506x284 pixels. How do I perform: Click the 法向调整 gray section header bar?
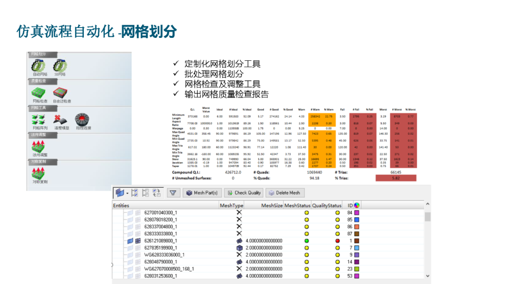click(42, 135)
